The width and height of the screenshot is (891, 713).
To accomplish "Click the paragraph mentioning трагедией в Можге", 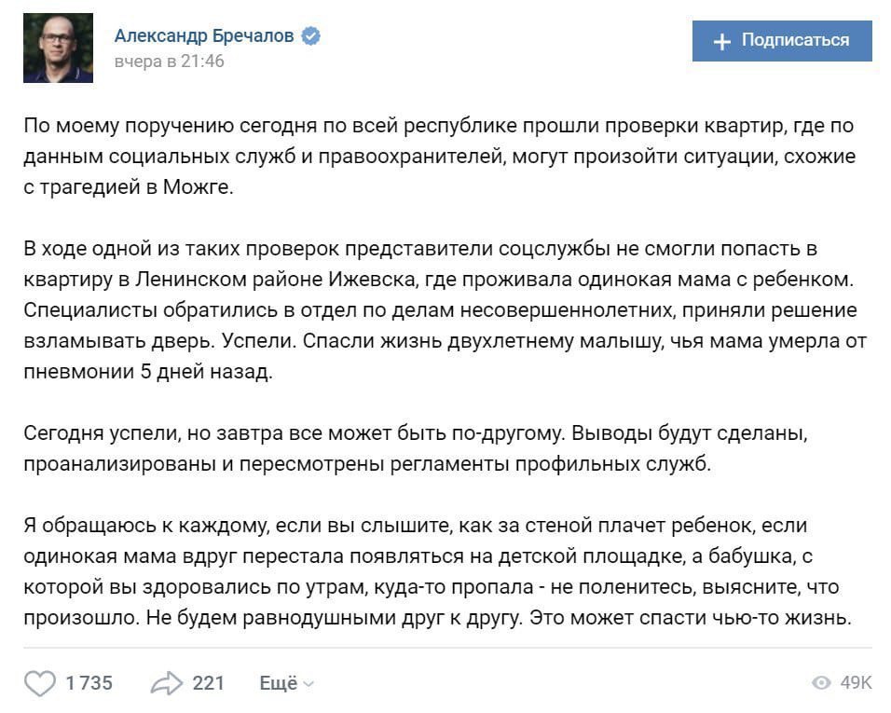I will coord(439,157).
